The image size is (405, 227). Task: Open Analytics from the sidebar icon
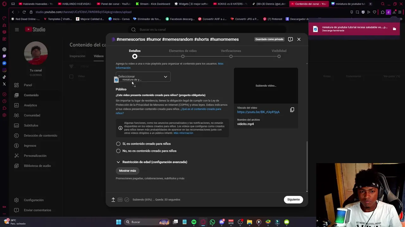click(x=16, y=105)
